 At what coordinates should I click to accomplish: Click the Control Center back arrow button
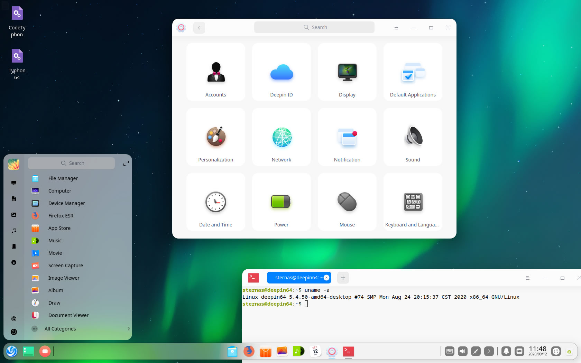[199, 28]
